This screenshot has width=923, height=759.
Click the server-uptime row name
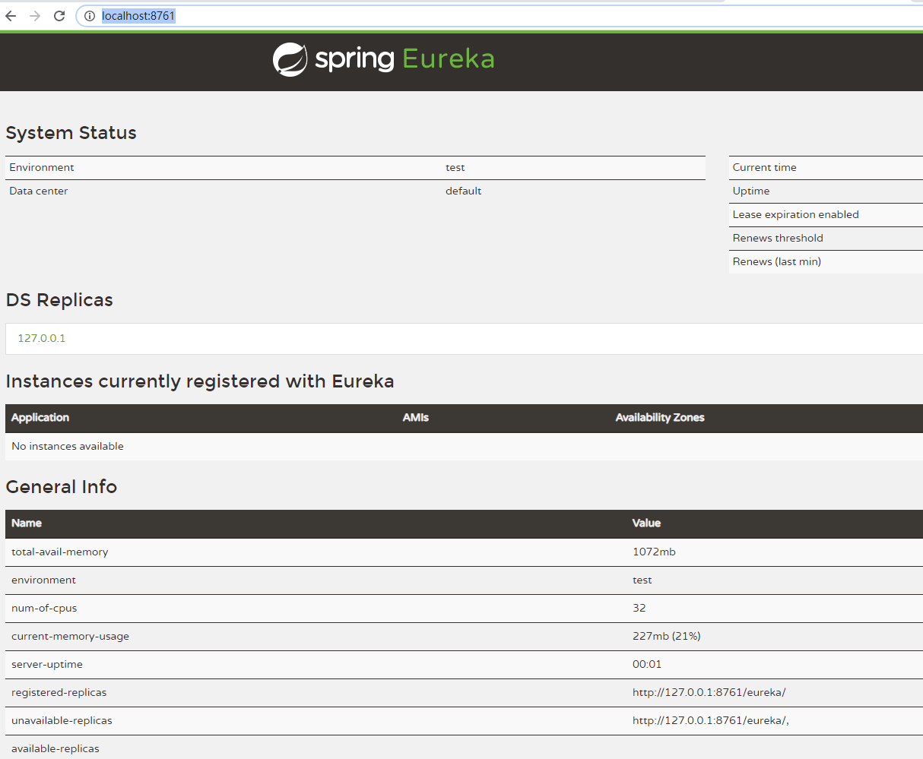pos(47,665)
